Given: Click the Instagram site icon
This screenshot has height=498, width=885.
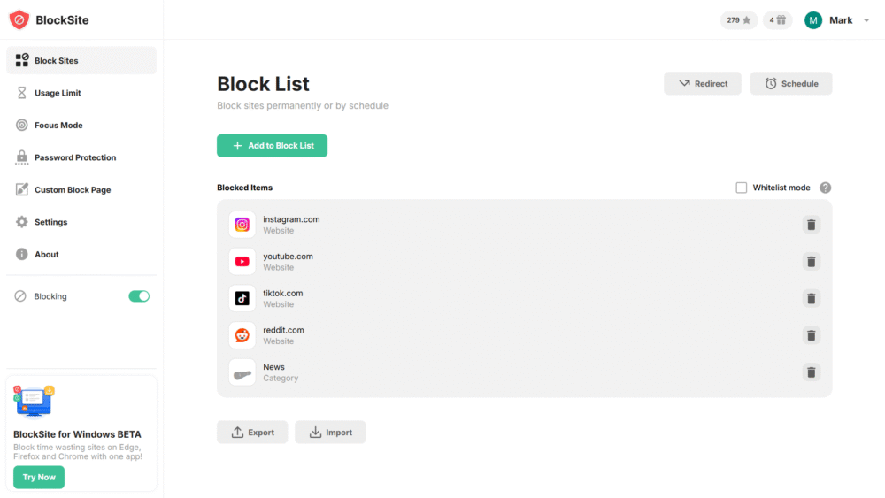Looking at the screenshot, I should point(242,225).
